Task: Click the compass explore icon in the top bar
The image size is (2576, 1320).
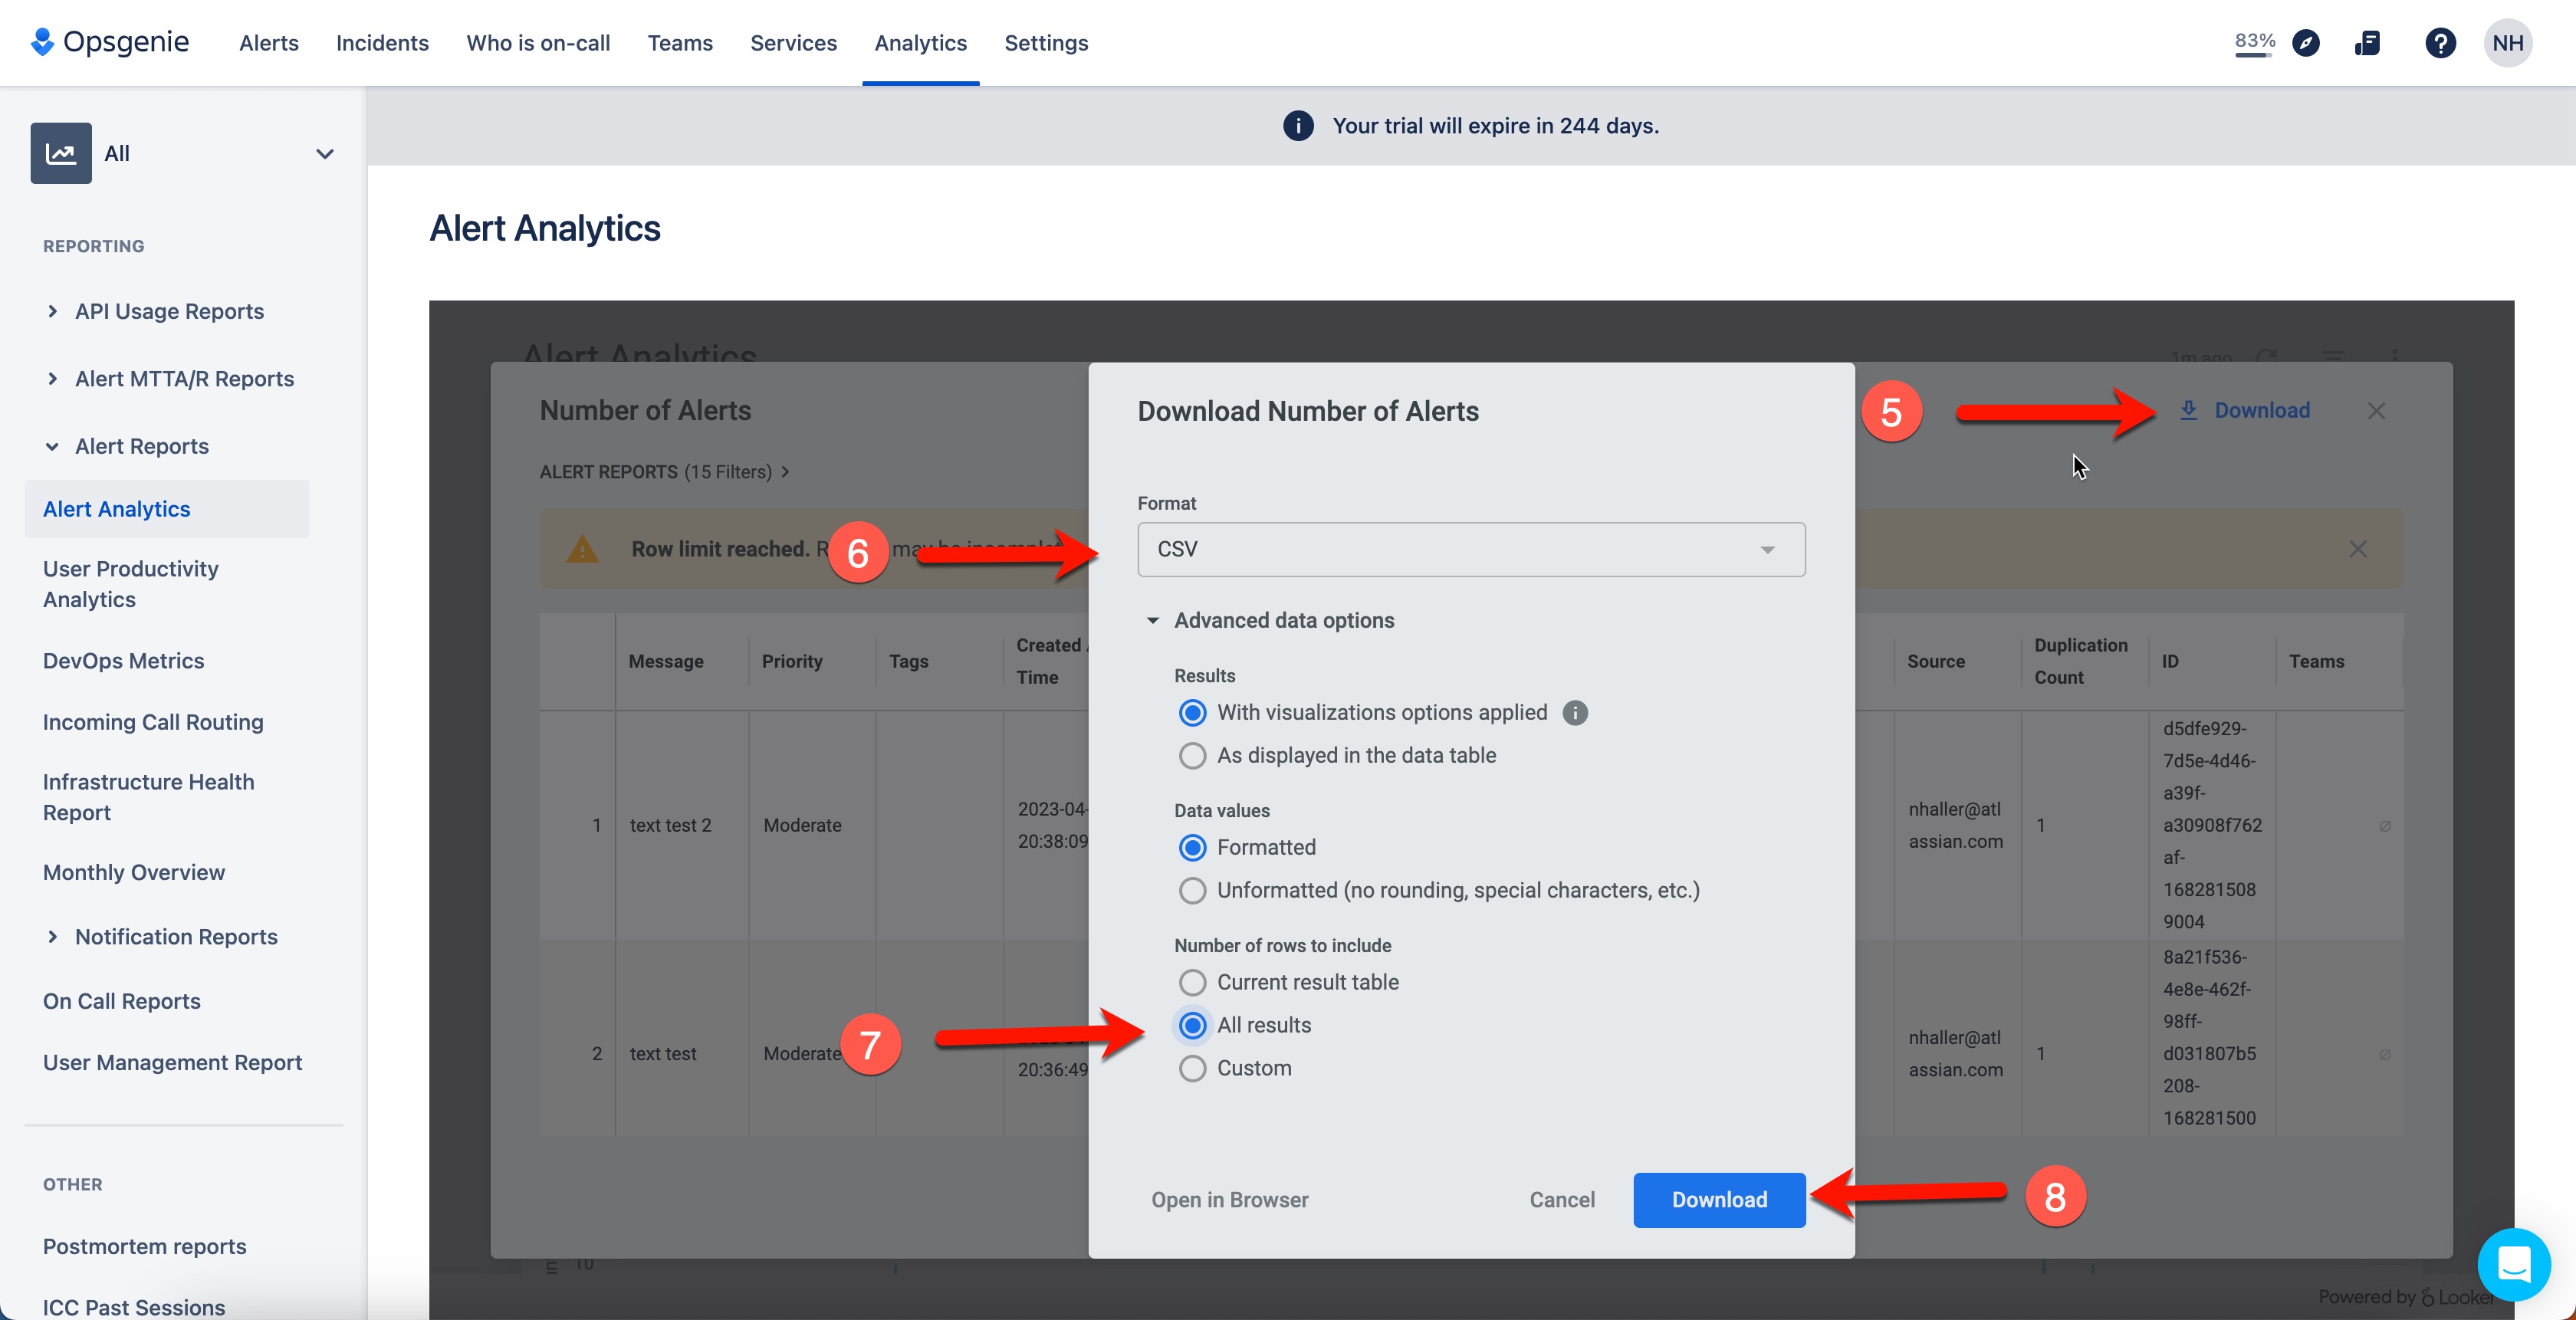Action: (2307, 42)
